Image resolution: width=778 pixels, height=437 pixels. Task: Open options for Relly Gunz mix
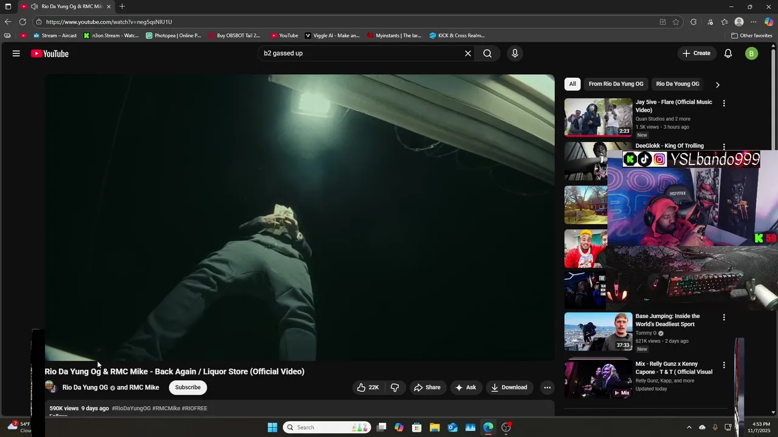coord(724,365)
